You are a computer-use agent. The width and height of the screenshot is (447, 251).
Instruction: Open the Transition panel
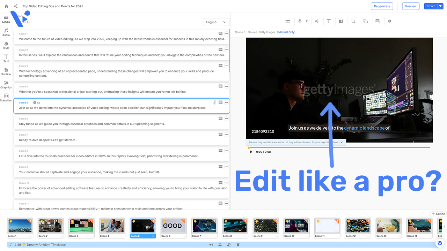coord(6,98)
